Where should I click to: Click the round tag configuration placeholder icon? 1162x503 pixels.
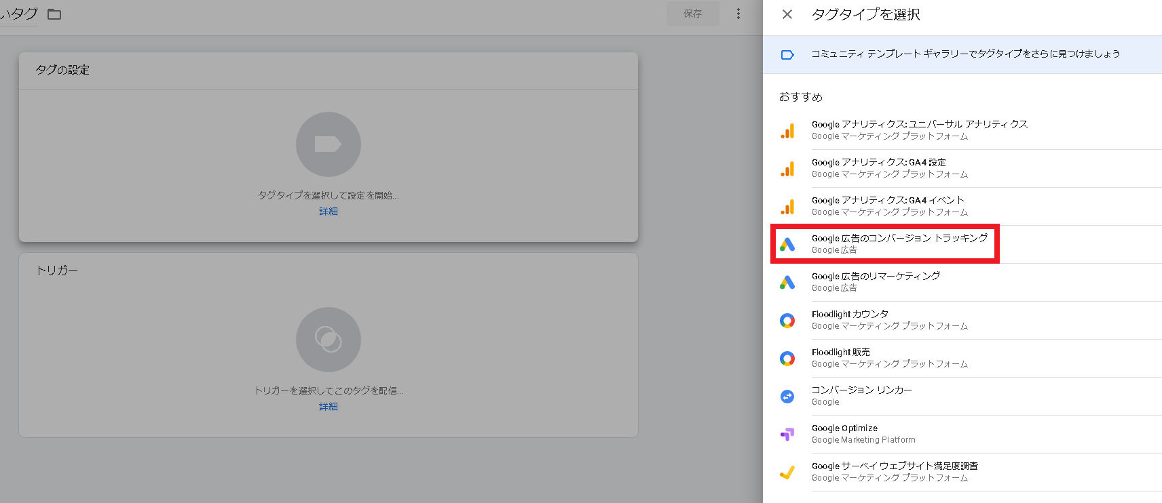tap(329, 144)
